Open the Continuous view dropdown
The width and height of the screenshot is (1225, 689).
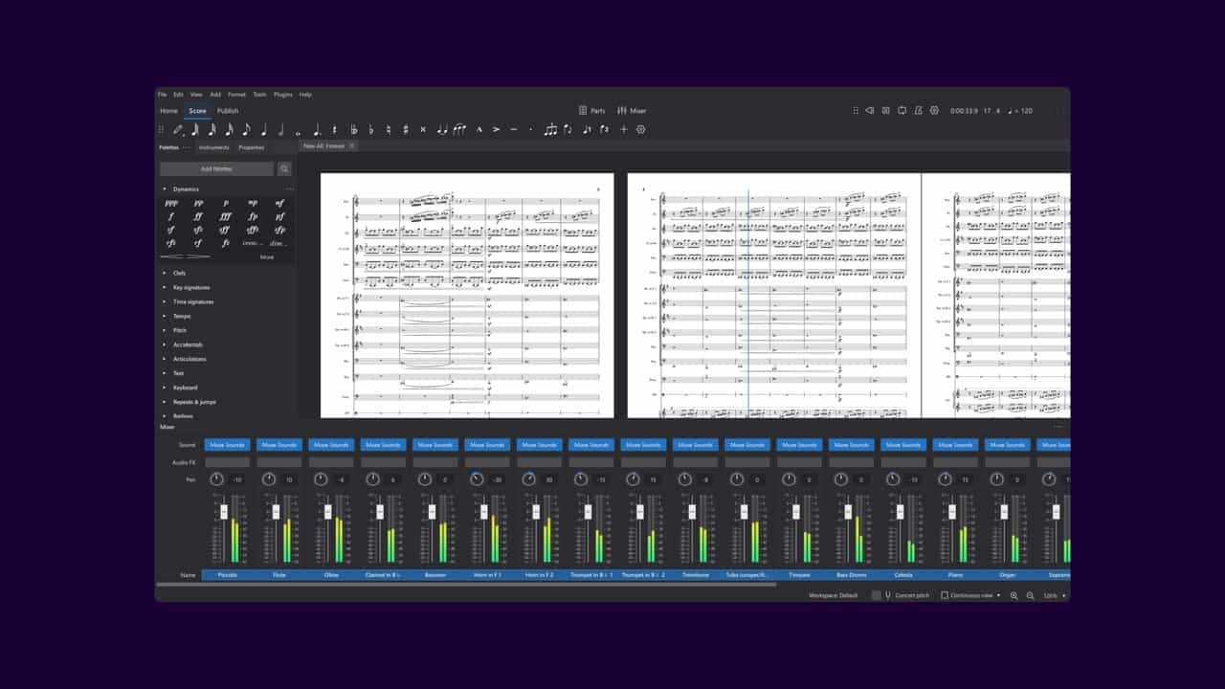[970, 595]
